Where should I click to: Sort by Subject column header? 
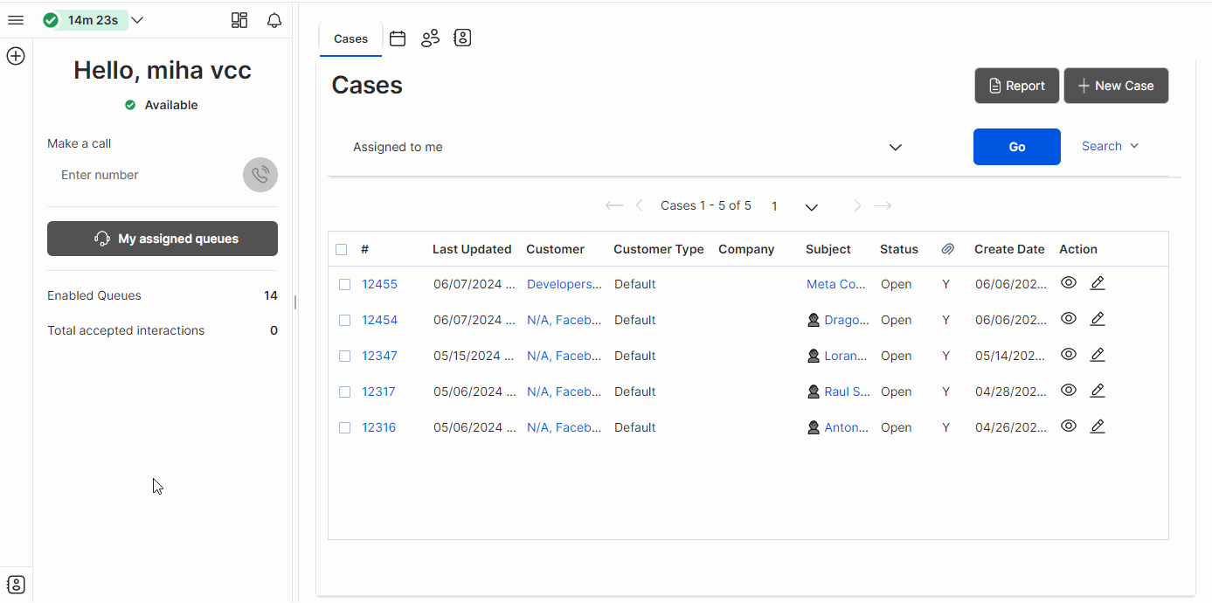point(828,249)
